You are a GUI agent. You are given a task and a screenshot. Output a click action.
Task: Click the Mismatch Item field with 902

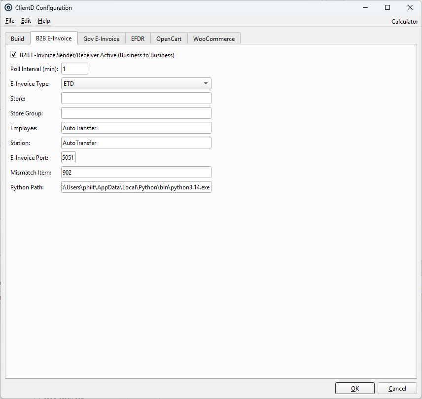(x=136, y=172)
